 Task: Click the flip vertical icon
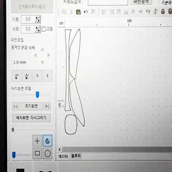133,12
